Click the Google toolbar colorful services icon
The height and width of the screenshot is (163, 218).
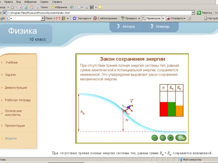(x=63, y=18)
